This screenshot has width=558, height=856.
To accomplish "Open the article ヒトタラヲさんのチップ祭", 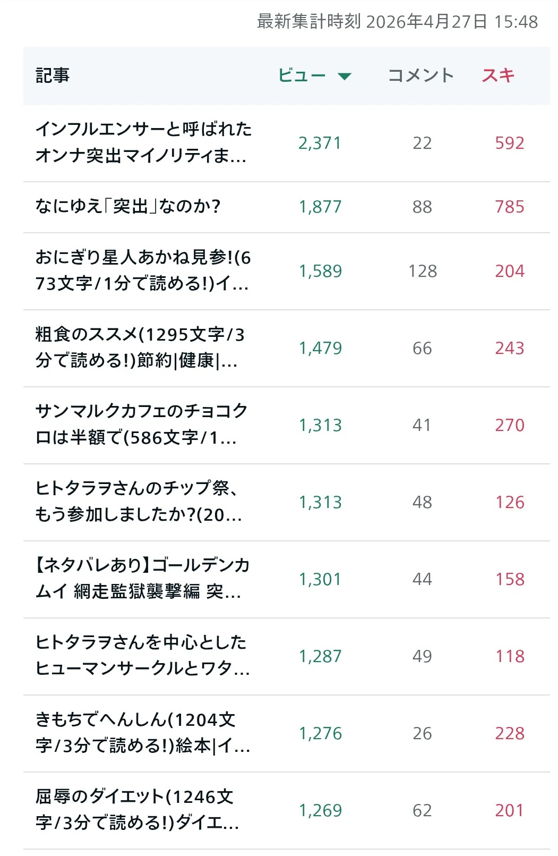I will click(x=139, y=502).
